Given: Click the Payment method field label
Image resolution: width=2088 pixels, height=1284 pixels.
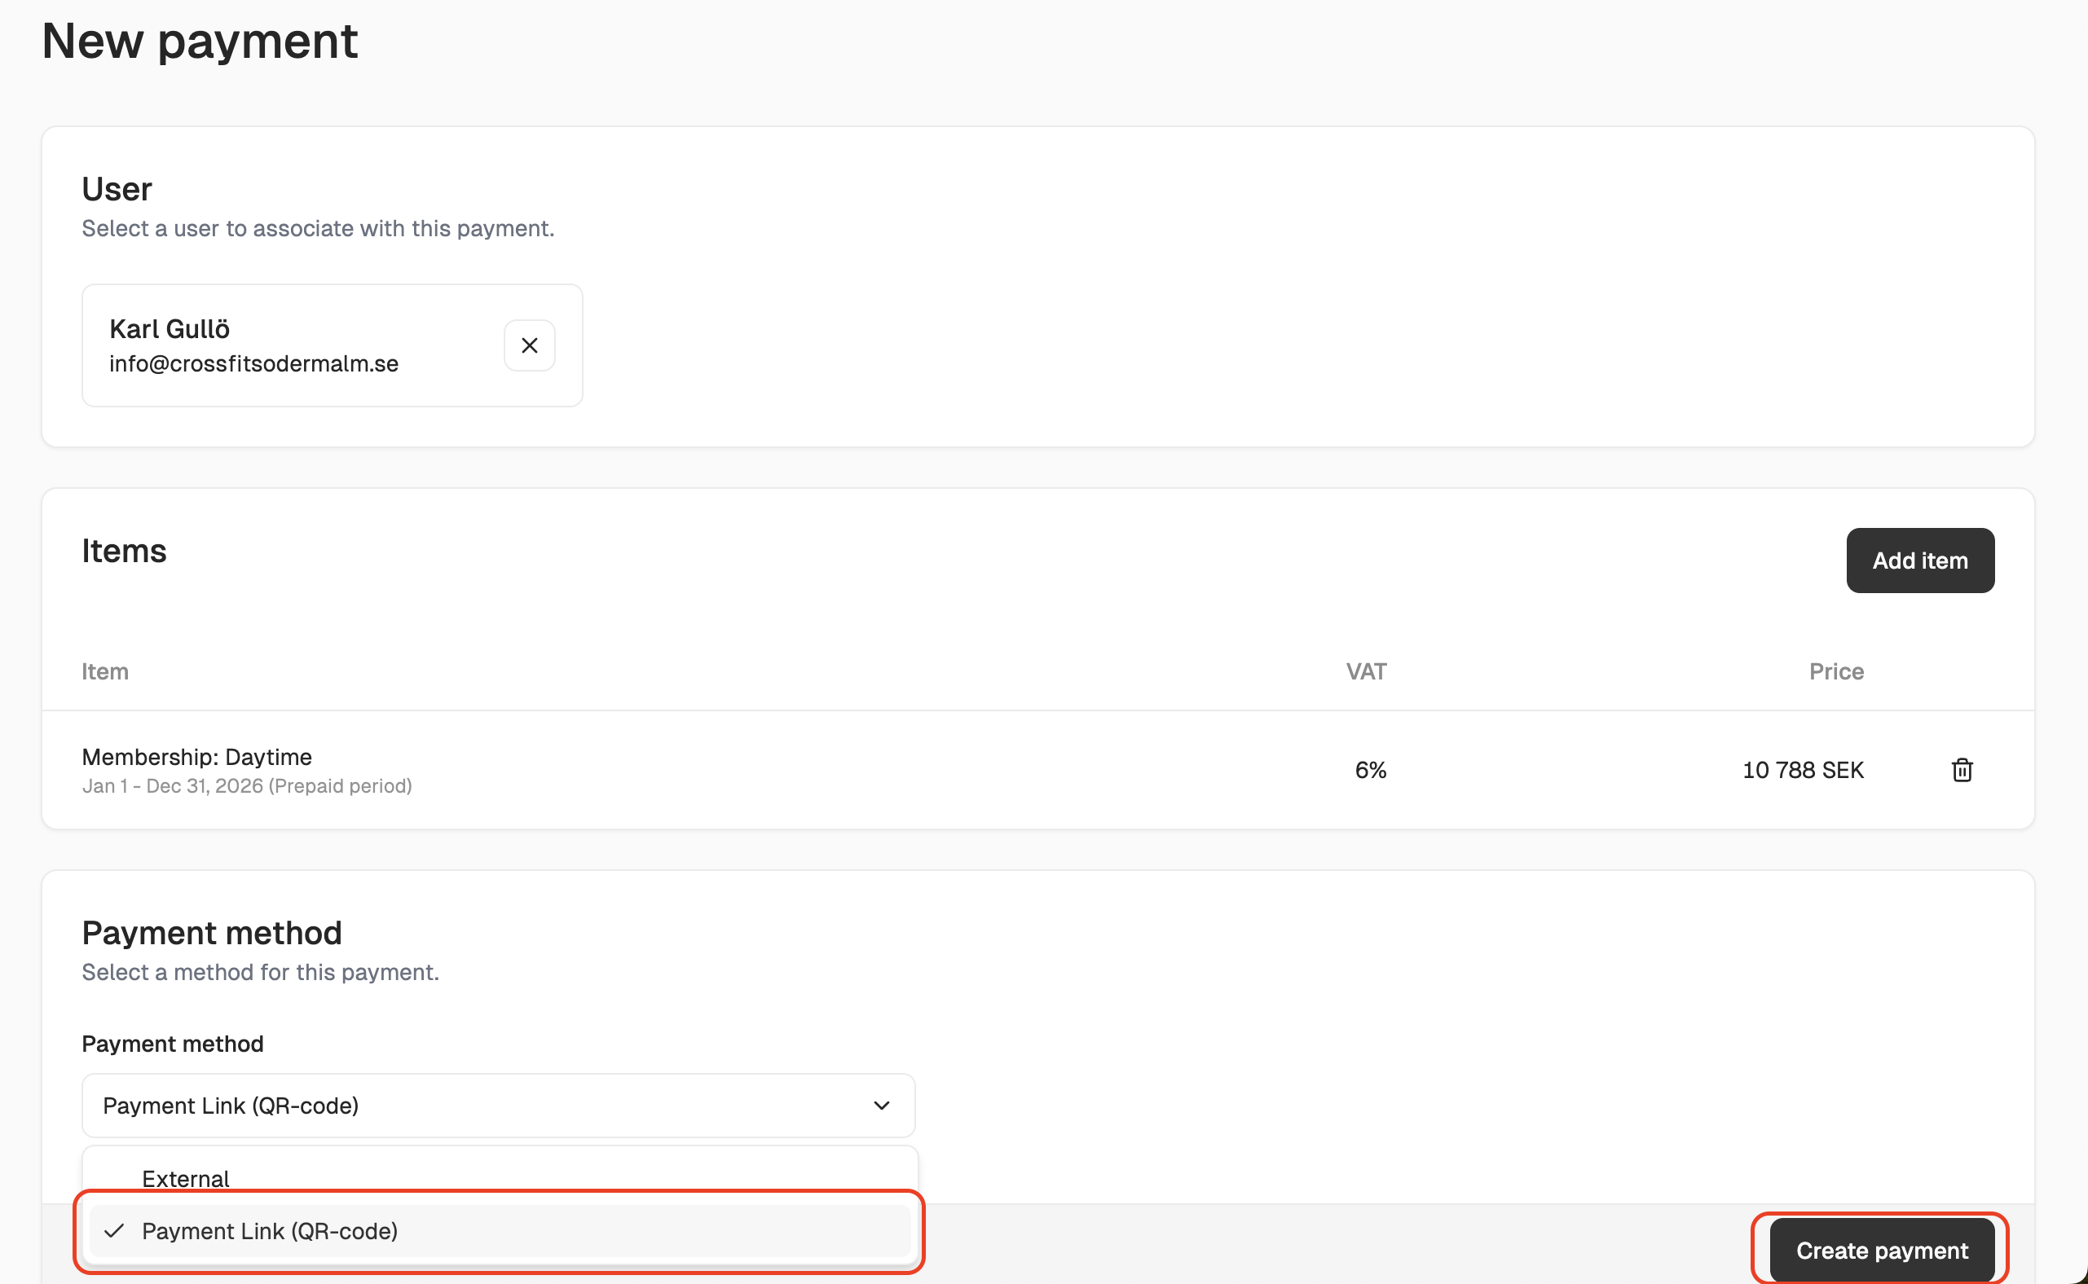Looking at the screenshot, I should coord(173,1044).
